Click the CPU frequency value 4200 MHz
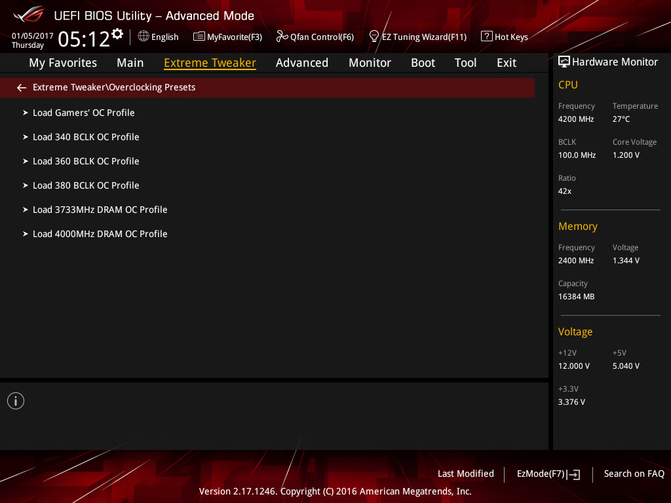This screenshot has width=671, height=503. (x=576, y=119)
